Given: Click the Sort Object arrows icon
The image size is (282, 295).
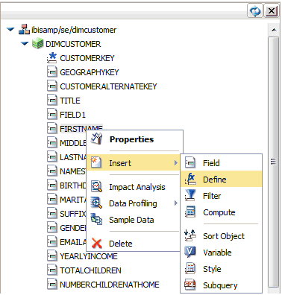Looking at the screenshot, I should click(190, 235).
